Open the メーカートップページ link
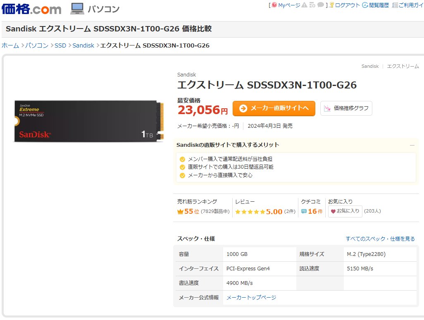The width and height of the screenshot is (424, 320). coord(251,298)
